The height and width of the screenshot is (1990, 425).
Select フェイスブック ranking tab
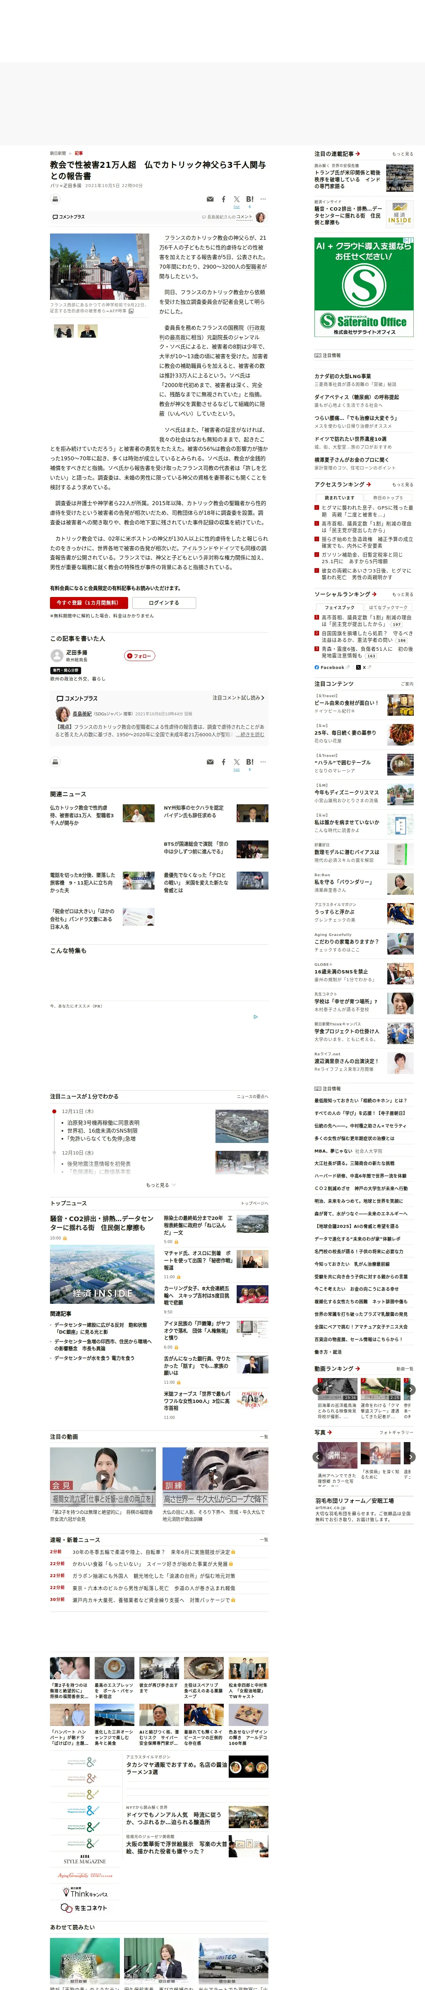point(339,607)
